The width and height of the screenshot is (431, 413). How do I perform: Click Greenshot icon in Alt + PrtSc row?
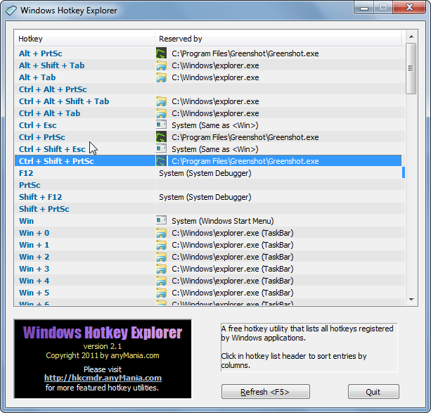(161, 53)
